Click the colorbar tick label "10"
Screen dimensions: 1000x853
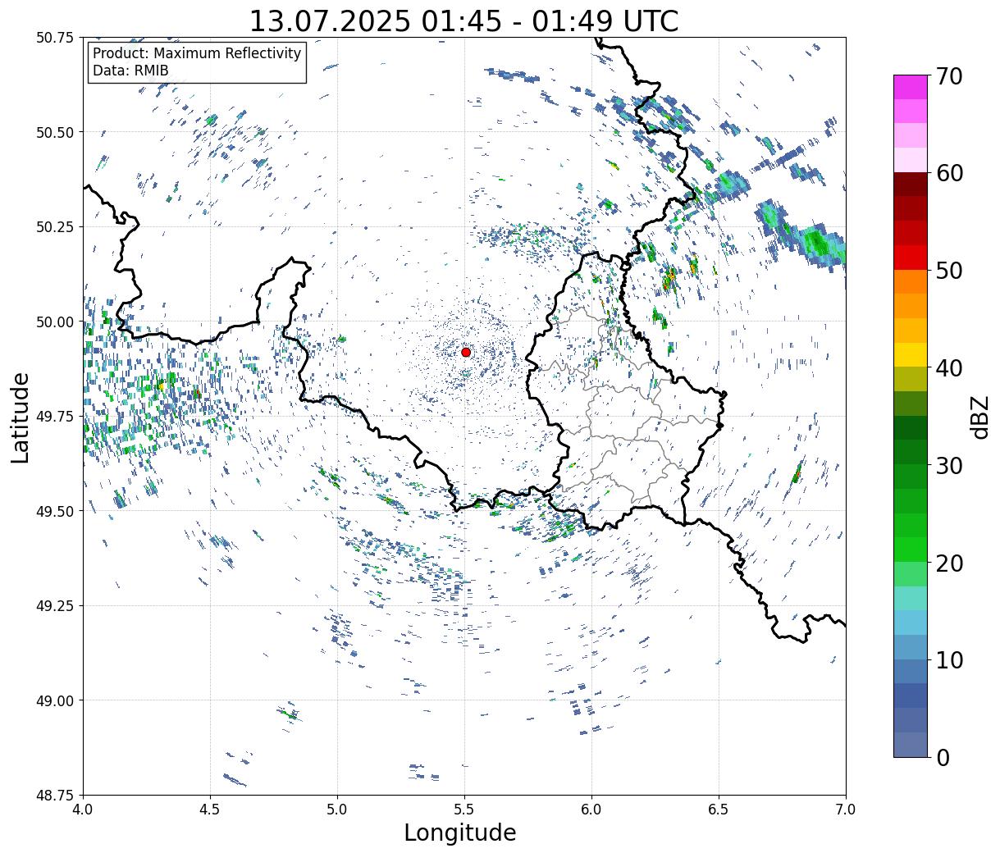point(949,660)
